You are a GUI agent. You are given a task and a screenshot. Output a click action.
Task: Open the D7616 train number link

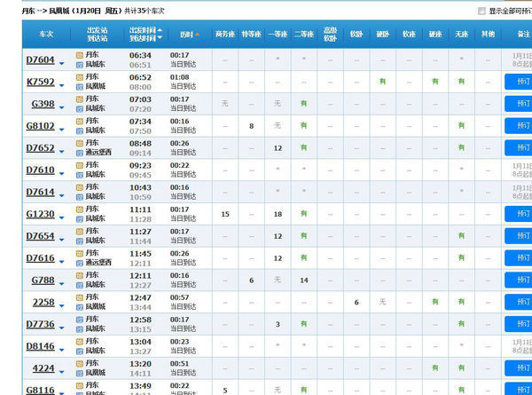coord(40,258)
